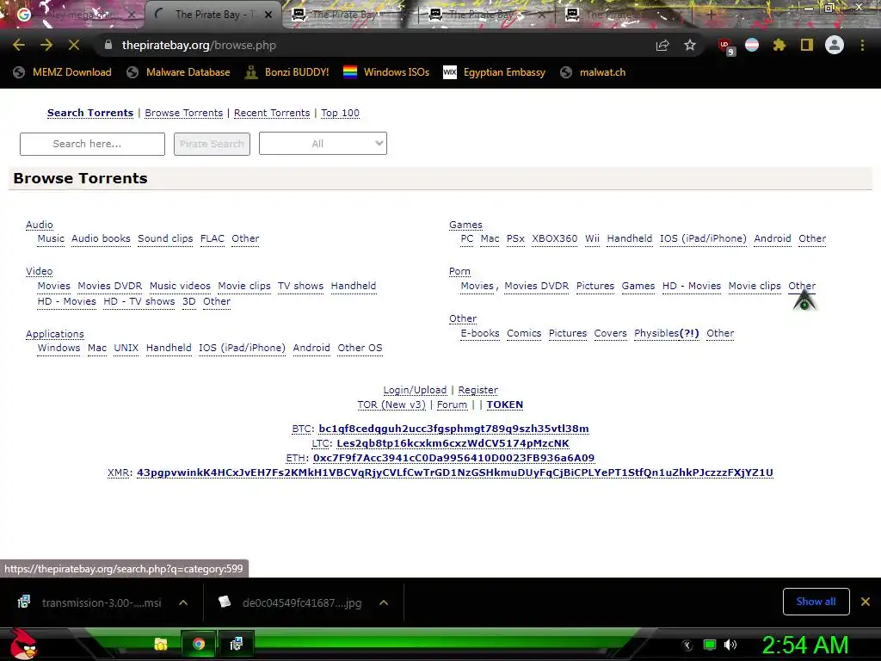Image resolution: width=881 pixels, height=661 pixels.
Task: Stop page loading with the X button
Action: point(74,45)
